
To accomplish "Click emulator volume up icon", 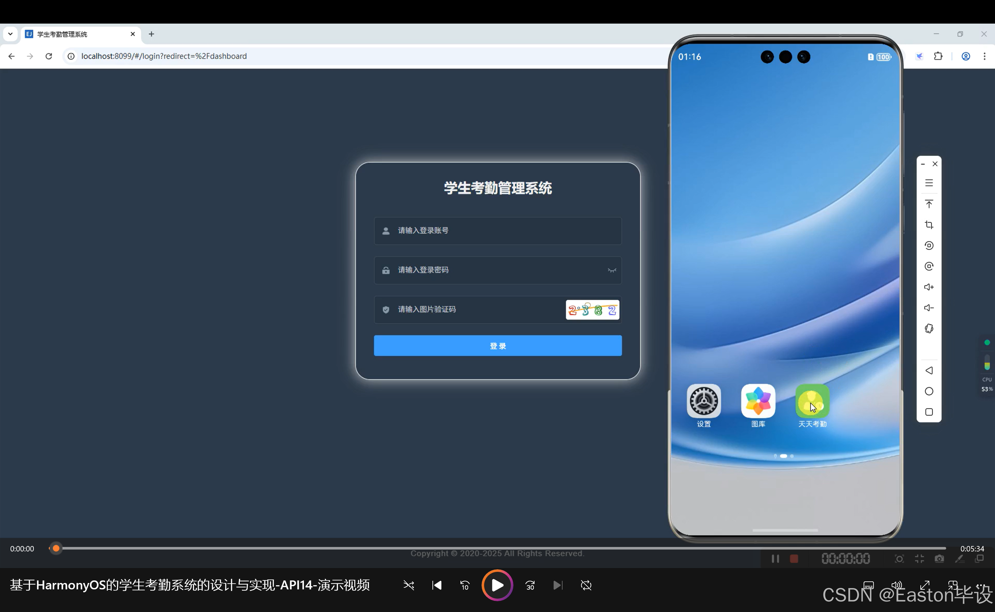I will pyautogui.click(x=929, y=287).
